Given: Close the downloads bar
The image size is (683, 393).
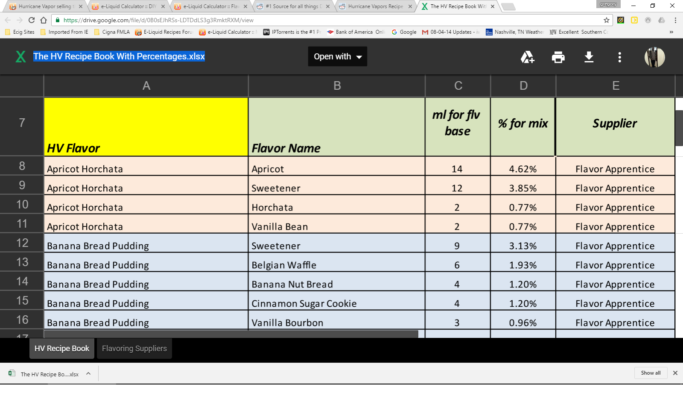Looking at the screenshot, I should [675, 373].
